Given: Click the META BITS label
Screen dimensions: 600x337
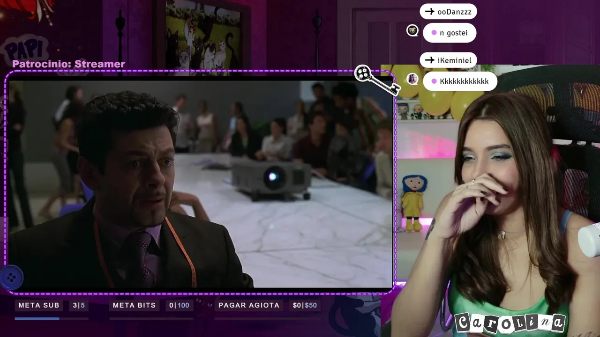Looking at the screenshot, I should tap(134, 305).
